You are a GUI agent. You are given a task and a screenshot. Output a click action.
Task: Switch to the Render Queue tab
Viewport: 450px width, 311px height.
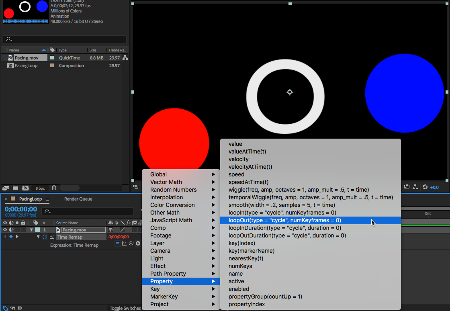pos(78,199)
